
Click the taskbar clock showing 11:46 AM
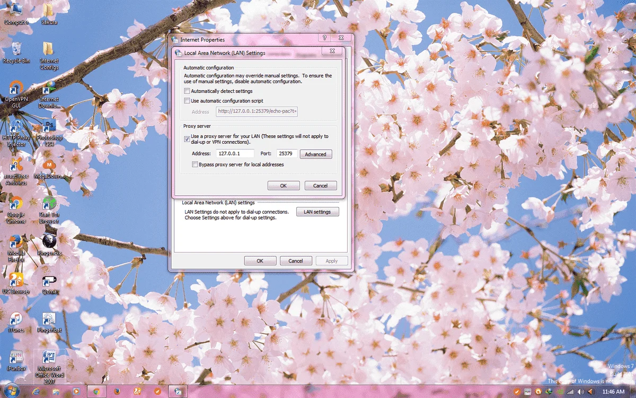(613, 392)
